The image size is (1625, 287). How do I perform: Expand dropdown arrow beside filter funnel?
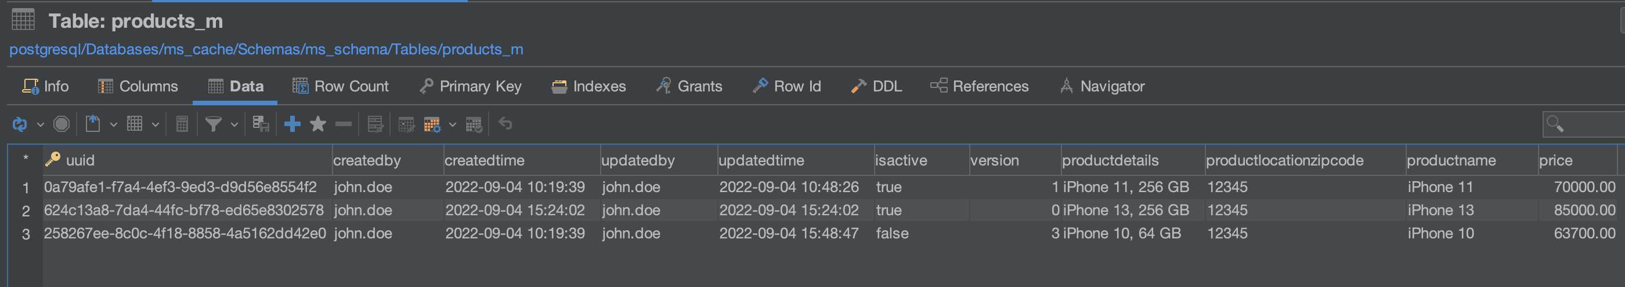[x=234, y=124]
